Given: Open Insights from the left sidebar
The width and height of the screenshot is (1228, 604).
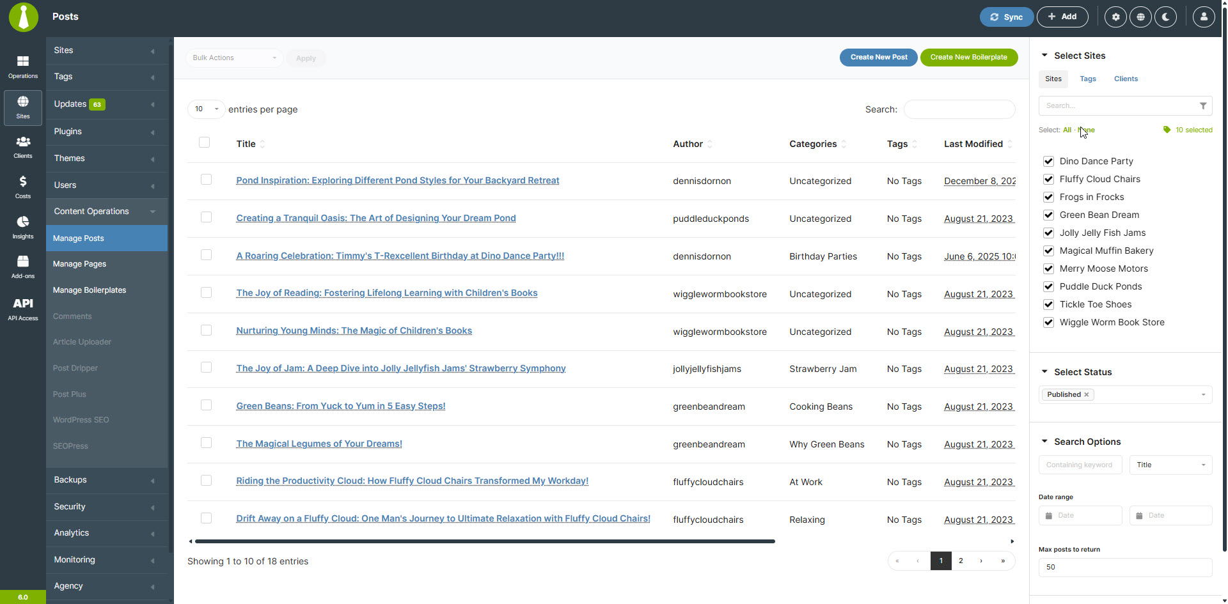Looking at the screenshot, I should (22, 227).
